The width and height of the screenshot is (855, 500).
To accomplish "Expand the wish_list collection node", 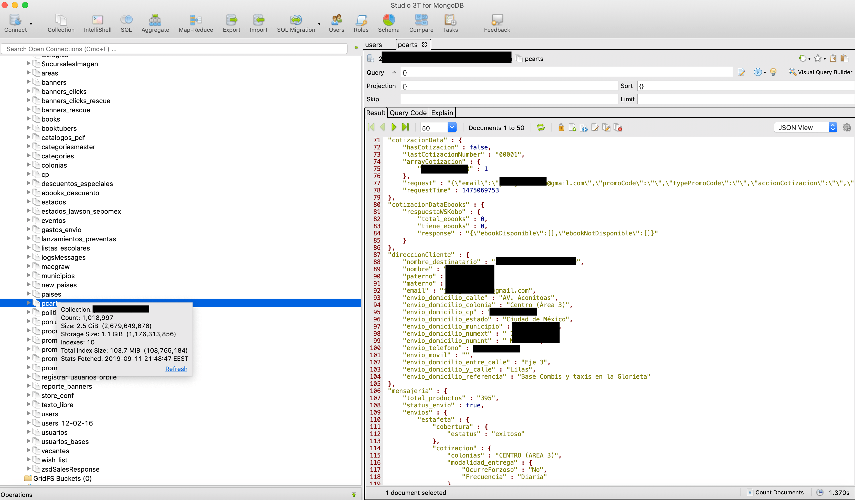I will [x=28, y=460].
